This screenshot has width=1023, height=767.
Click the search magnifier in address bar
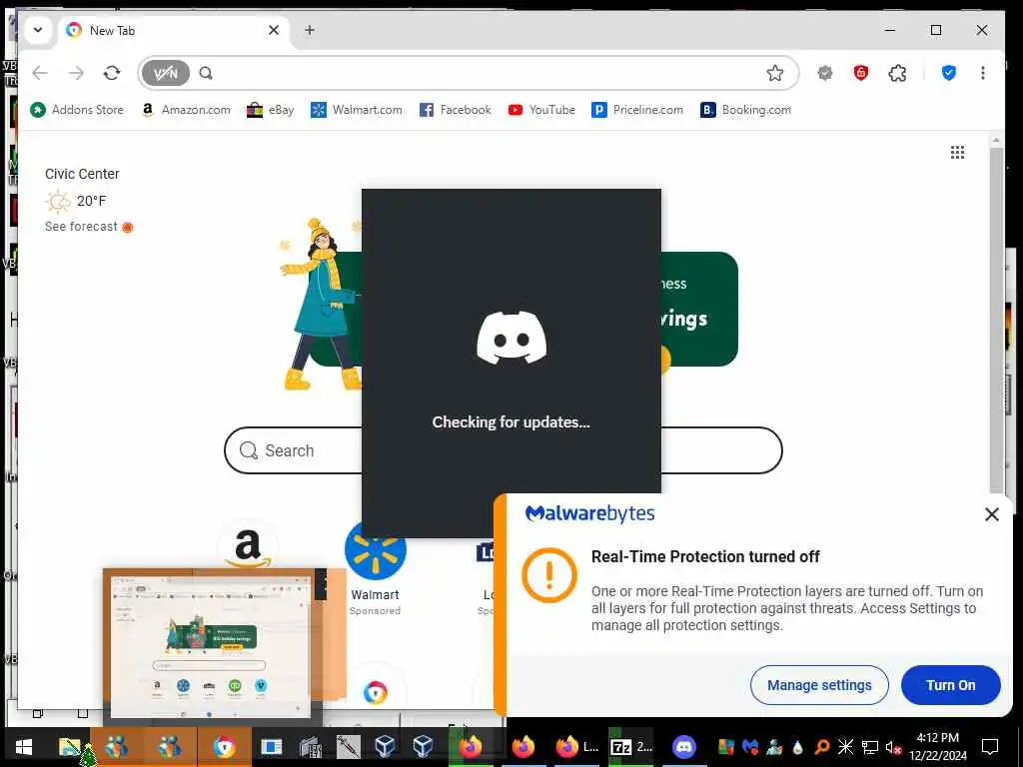pos(206,73)
